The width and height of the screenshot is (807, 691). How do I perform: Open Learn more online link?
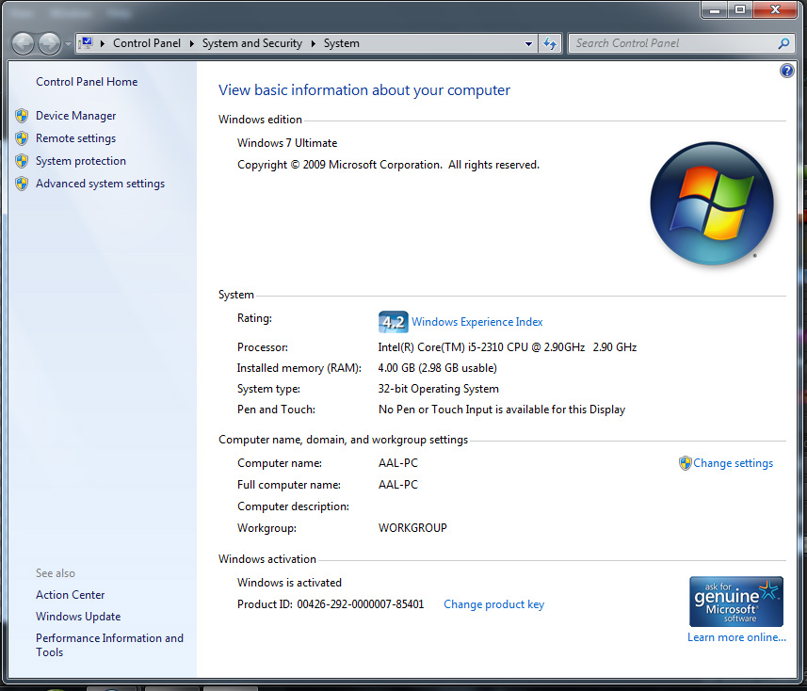point(736,637)
